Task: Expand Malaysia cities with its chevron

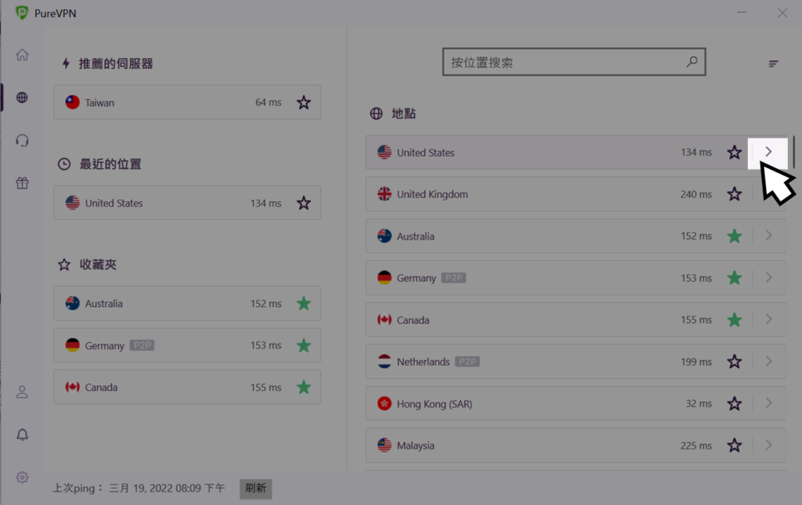Action: tap(769, 445)
